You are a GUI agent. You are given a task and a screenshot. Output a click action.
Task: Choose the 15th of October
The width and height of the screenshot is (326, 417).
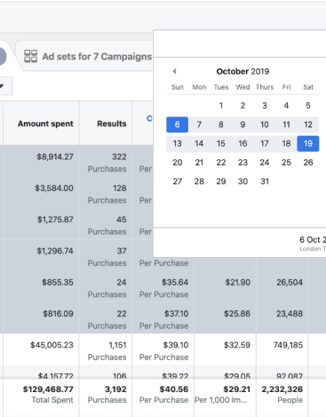221,143
